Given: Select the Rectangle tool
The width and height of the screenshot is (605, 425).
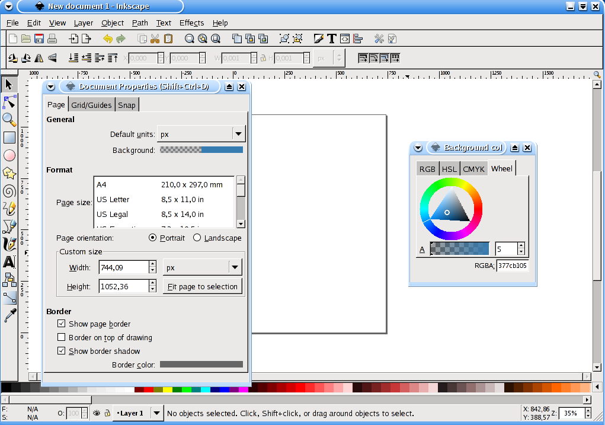Looking at the screenshot, I should [x=9, y=138].
